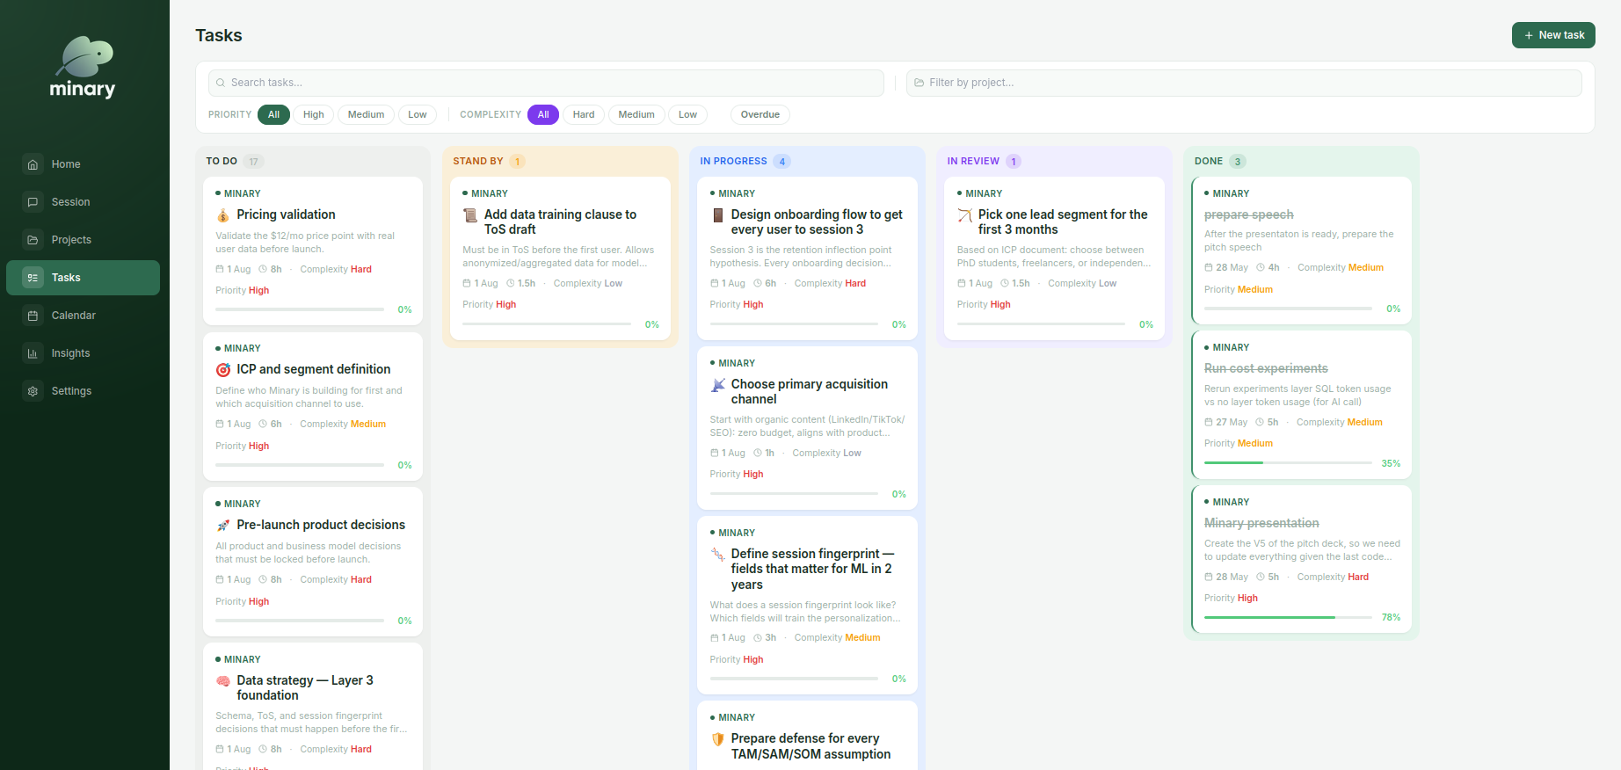Click the search magnifier icon
Screen dimensions: 1621x770
(221, 83)
